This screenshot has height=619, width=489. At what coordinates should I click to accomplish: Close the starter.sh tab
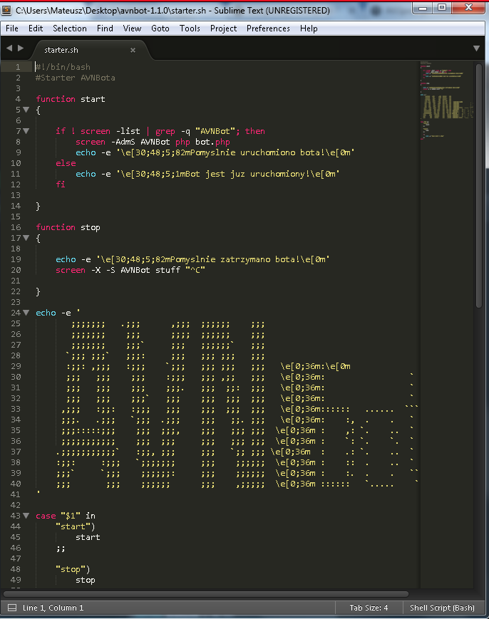(133, 50)
